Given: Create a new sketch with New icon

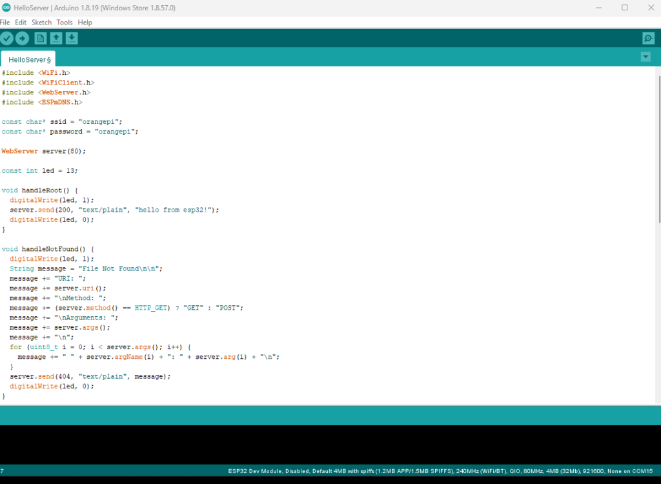Looking at the screenshot, I should [x=41, y=38].
